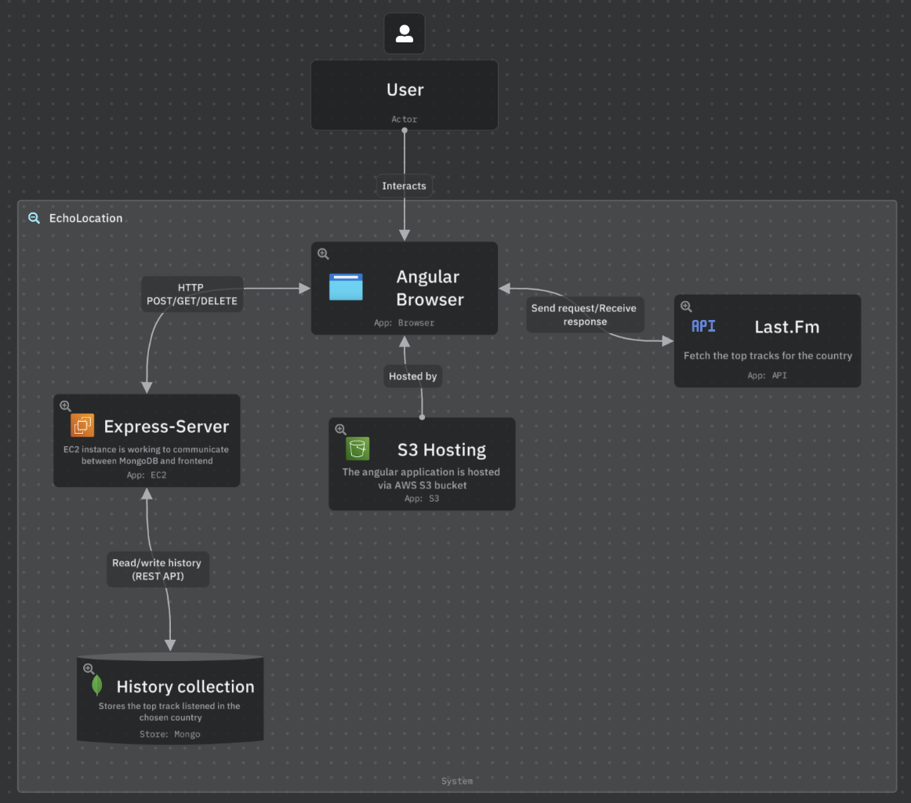Click the History collection title text
This screenshot has height=803, width=911.
pos(185,687)
